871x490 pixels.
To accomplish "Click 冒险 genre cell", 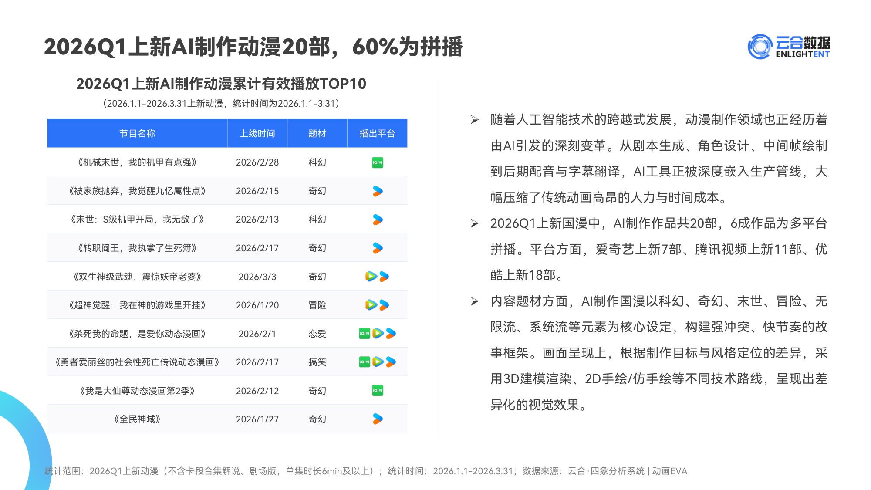I will pos(317,305).
